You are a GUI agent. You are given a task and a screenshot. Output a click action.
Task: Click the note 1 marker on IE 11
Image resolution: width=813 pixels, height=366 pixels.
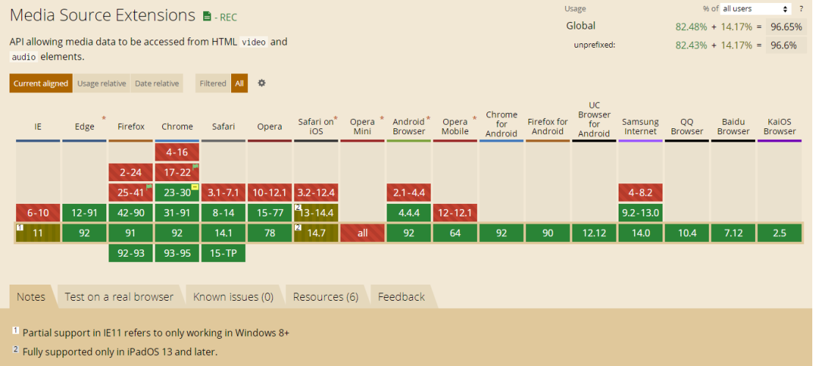point(21,227)
